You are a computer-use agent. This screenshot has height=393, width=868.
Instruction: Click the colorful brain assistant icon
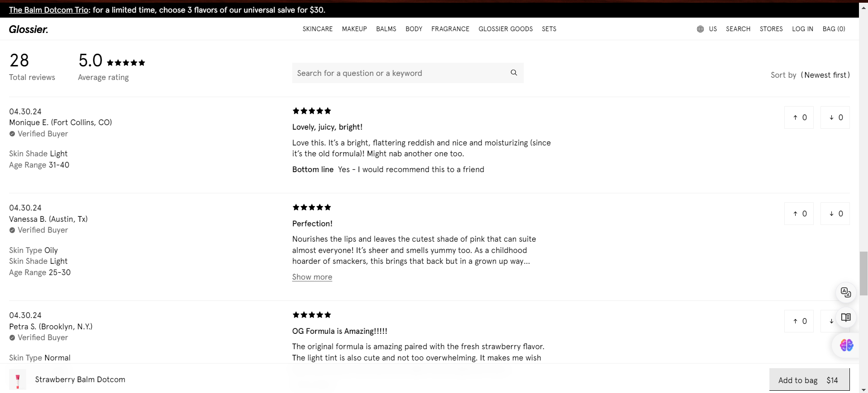click(x=846, y=346)
